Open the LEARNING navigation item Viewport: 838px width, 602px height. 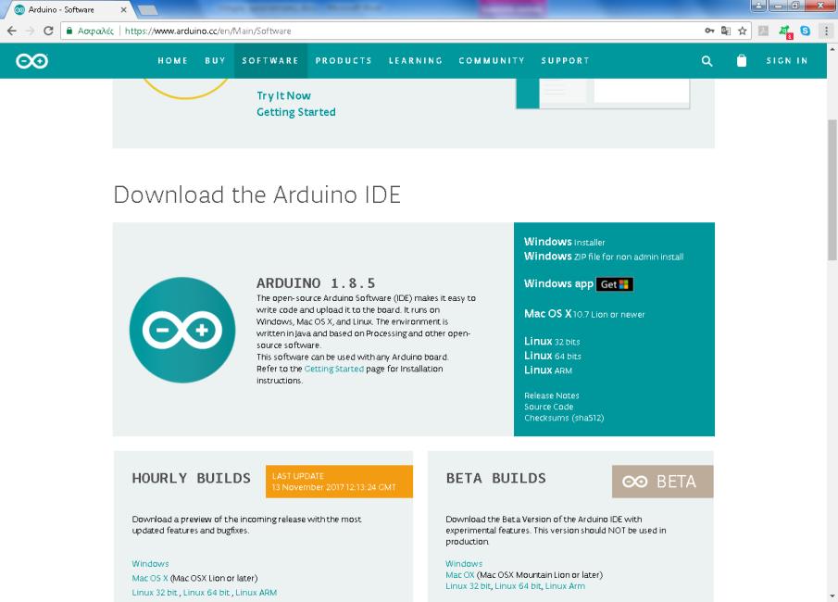[x=415, y=60]
